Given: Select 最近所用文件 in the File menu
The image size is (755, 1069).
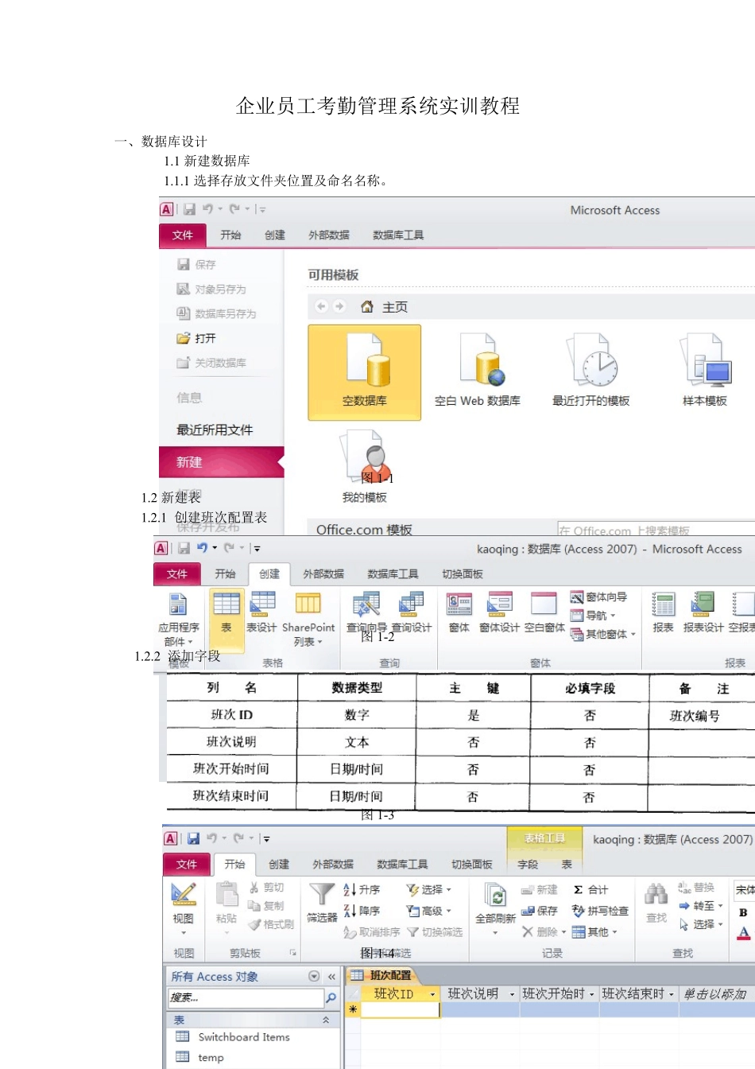Looking at the screenshot, I should (x=215, y=430).
